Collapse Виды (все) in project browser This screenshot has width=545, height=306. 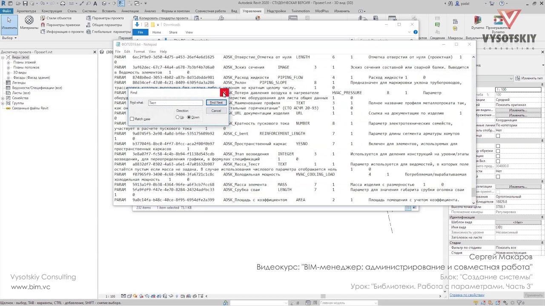(x=3, y=57)
